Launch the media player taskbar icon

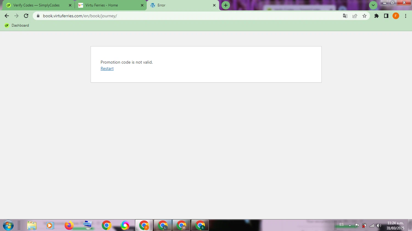[x=50, y=226]
